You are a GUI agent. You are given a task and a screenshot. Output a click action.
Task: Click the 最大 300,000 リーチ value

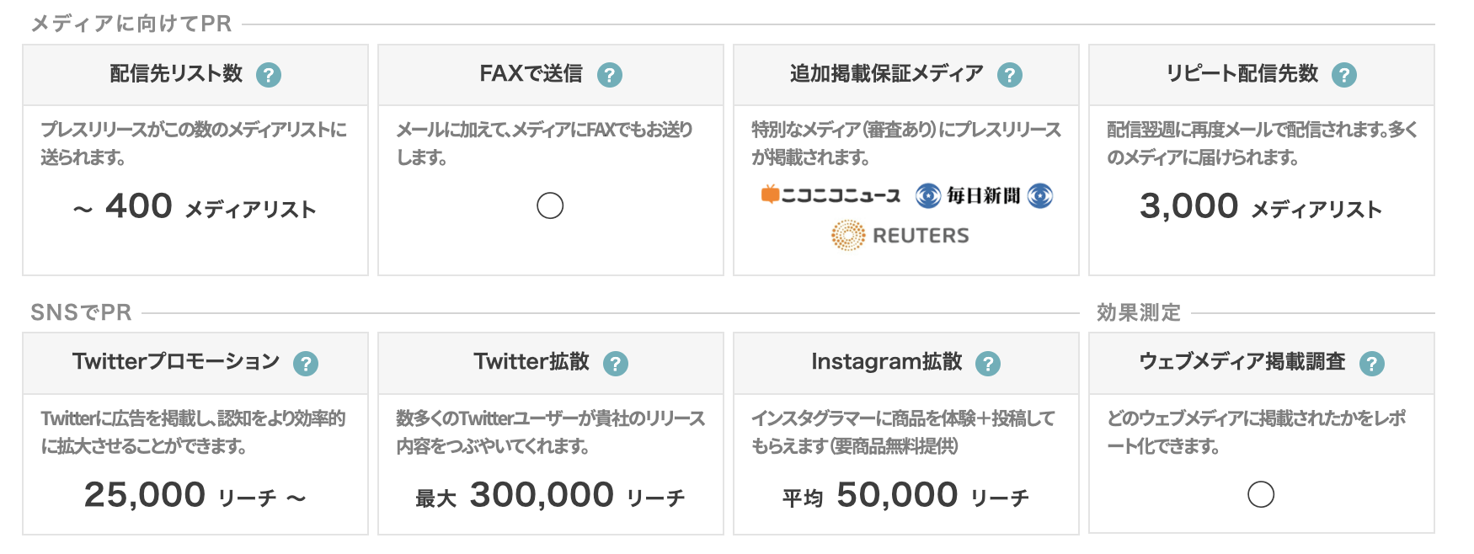pyautogui.click(x=550, y=496)
